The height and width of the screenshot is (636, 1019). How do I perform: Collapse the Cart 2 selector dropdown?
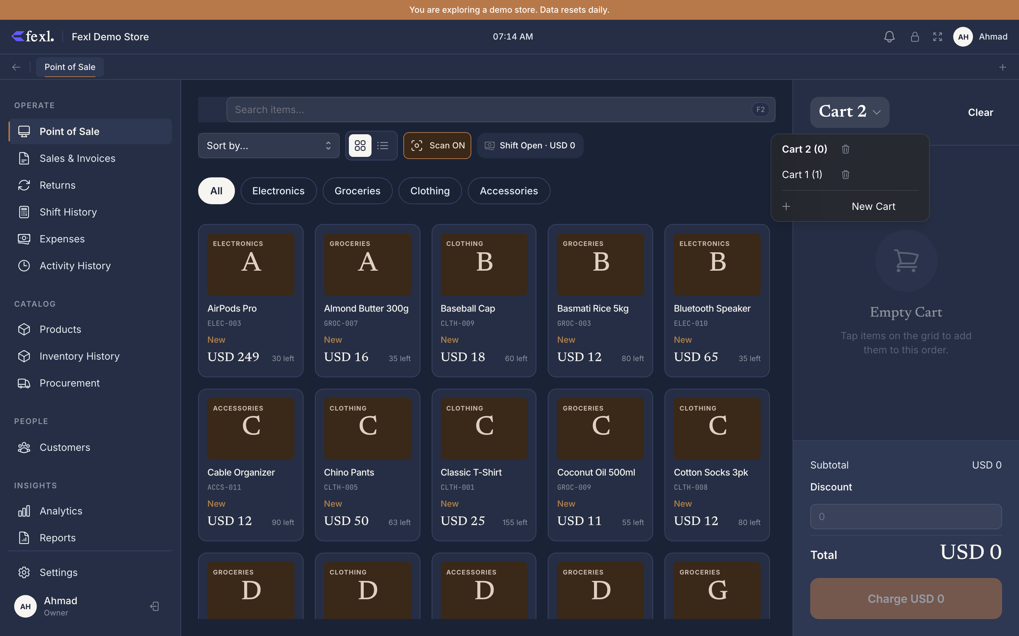pos(849,112)
